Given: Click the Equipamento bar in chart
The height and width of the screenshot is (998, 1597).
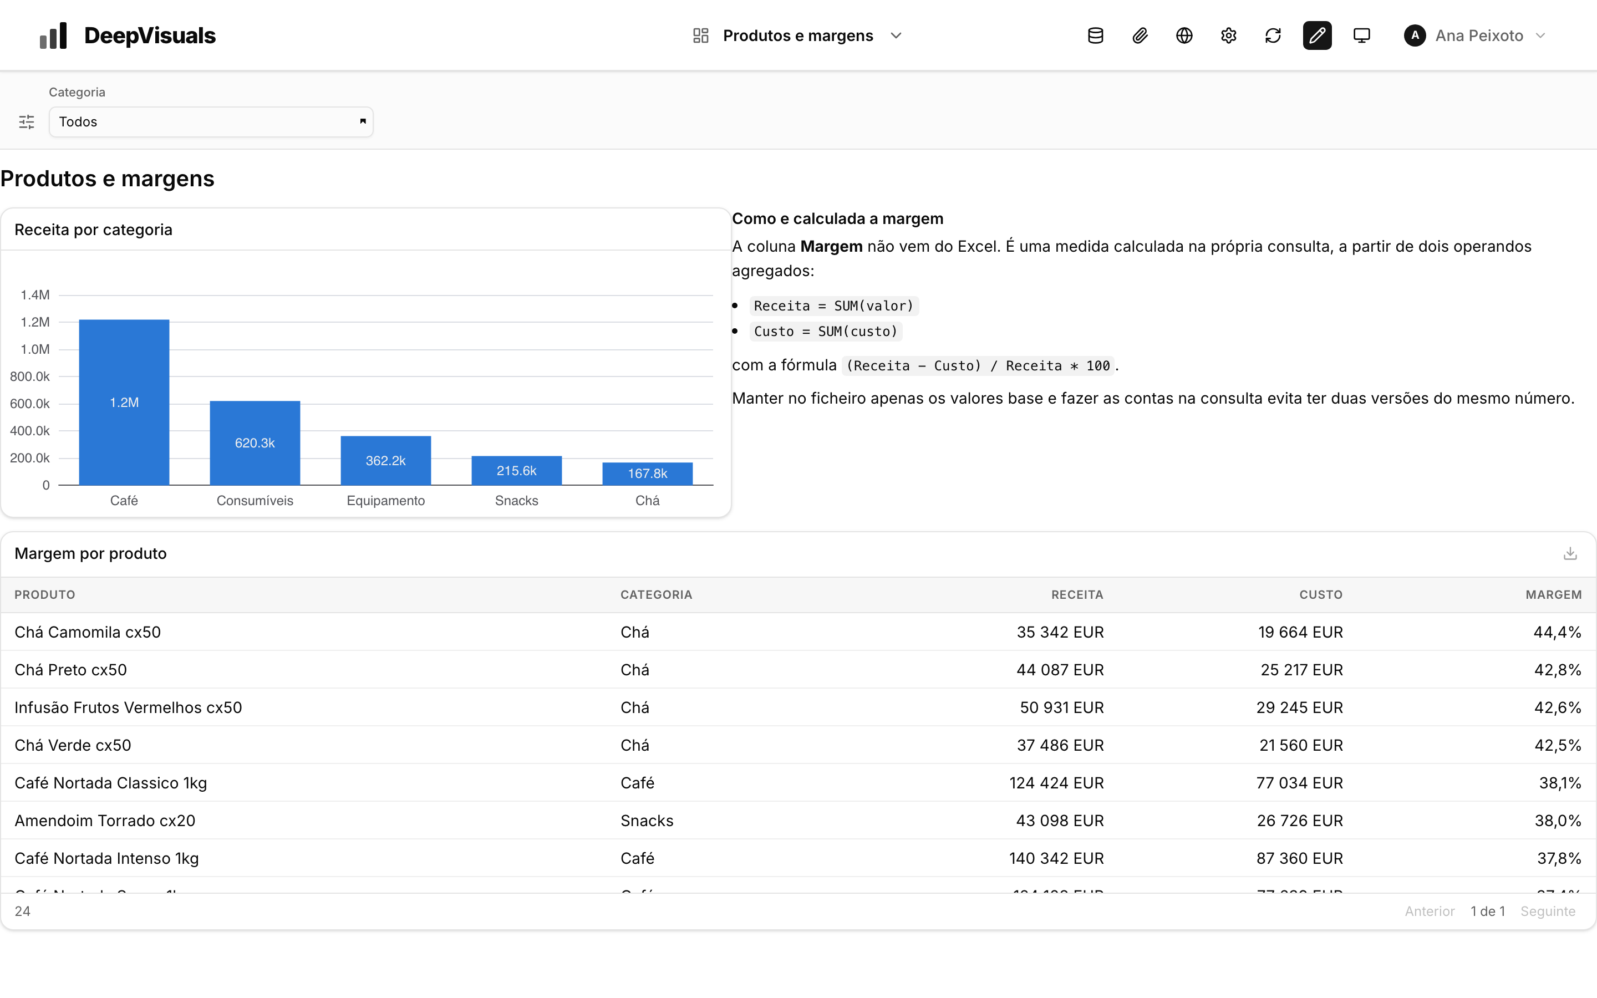Looking at the screenshot, I should pyautogui.click(x=386, y=461).
